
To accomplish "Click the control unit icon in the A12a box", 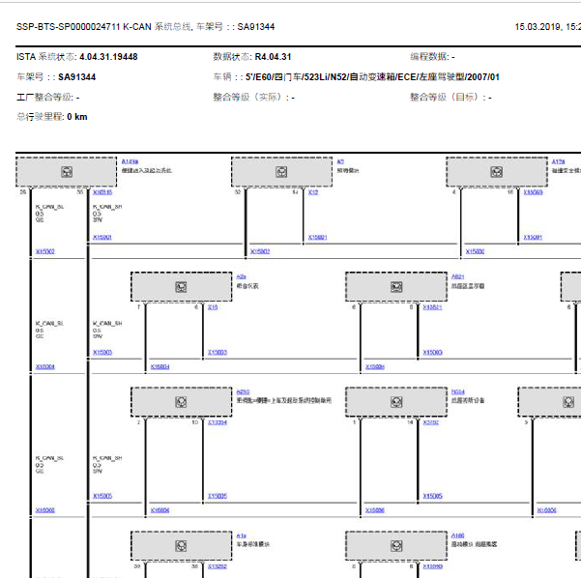I will coord(497,172).
